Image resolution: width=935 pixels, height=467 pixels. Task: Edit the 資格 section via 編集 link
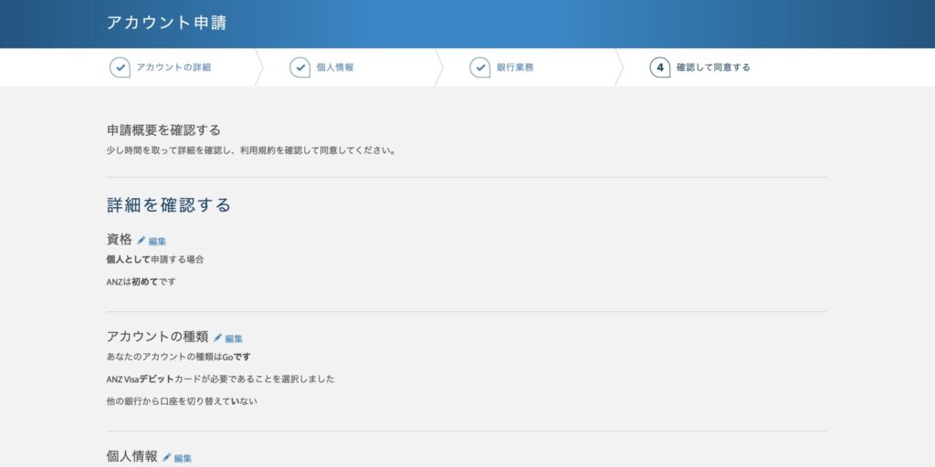[157, 241]
